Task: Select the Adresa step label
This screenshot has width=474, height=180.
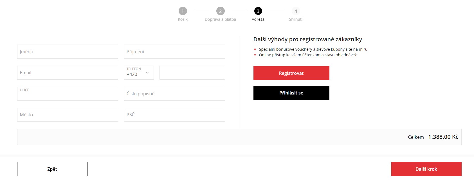Action: click(258, 19)
